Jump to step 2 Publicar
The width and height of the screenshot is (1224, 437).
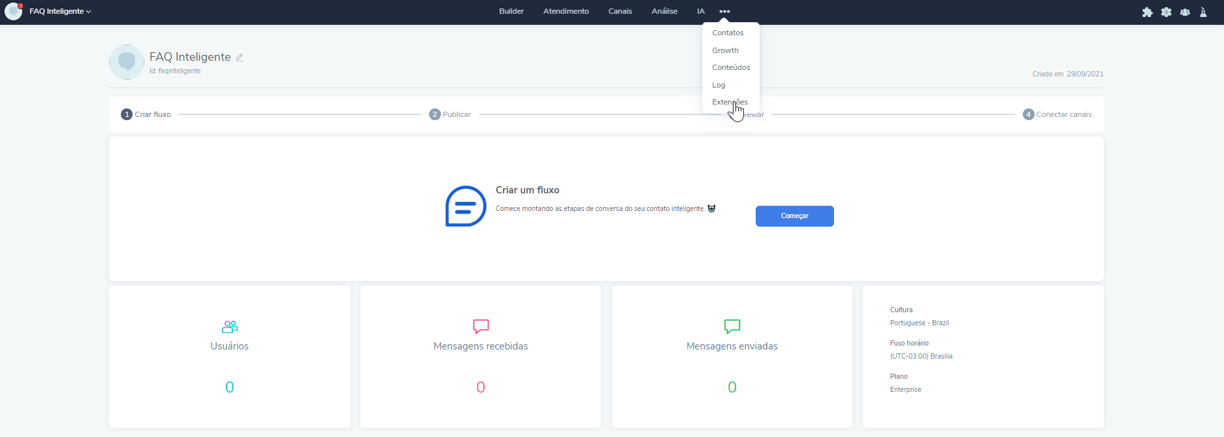[450, 114]
